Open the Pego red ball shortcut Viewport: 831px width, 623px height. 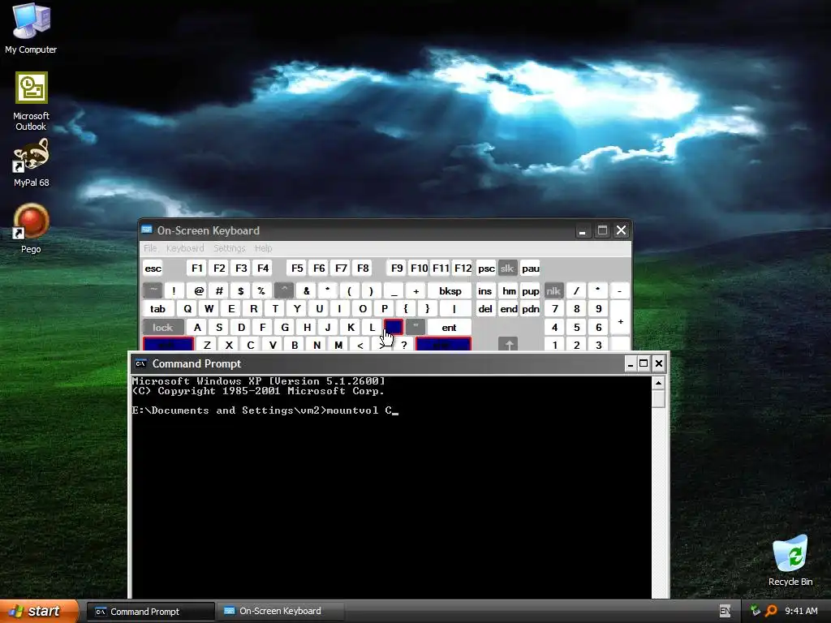click(x=31, y=228)
